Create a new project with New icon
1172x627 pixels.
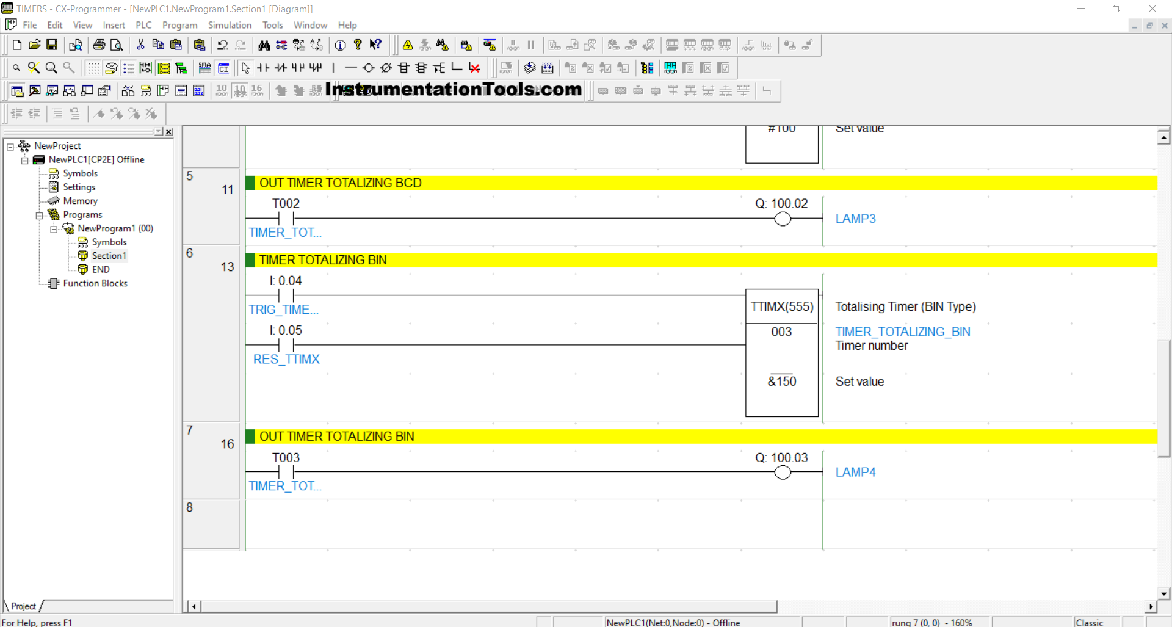click(17, 45)
